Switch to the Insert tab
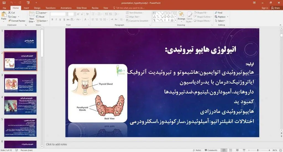The width and height of the screenshot is (283, 152). 26,8
